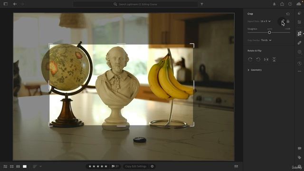The height and width of the screenshot is (171, 304).
Task: Open the cloud sync status icon
Action: [299, 4]
